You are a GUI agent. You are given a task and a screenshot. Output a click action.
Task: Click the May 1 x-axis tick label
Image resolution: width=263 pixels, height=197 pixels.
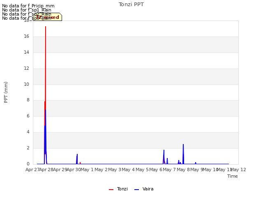click(x=87, y=170)
